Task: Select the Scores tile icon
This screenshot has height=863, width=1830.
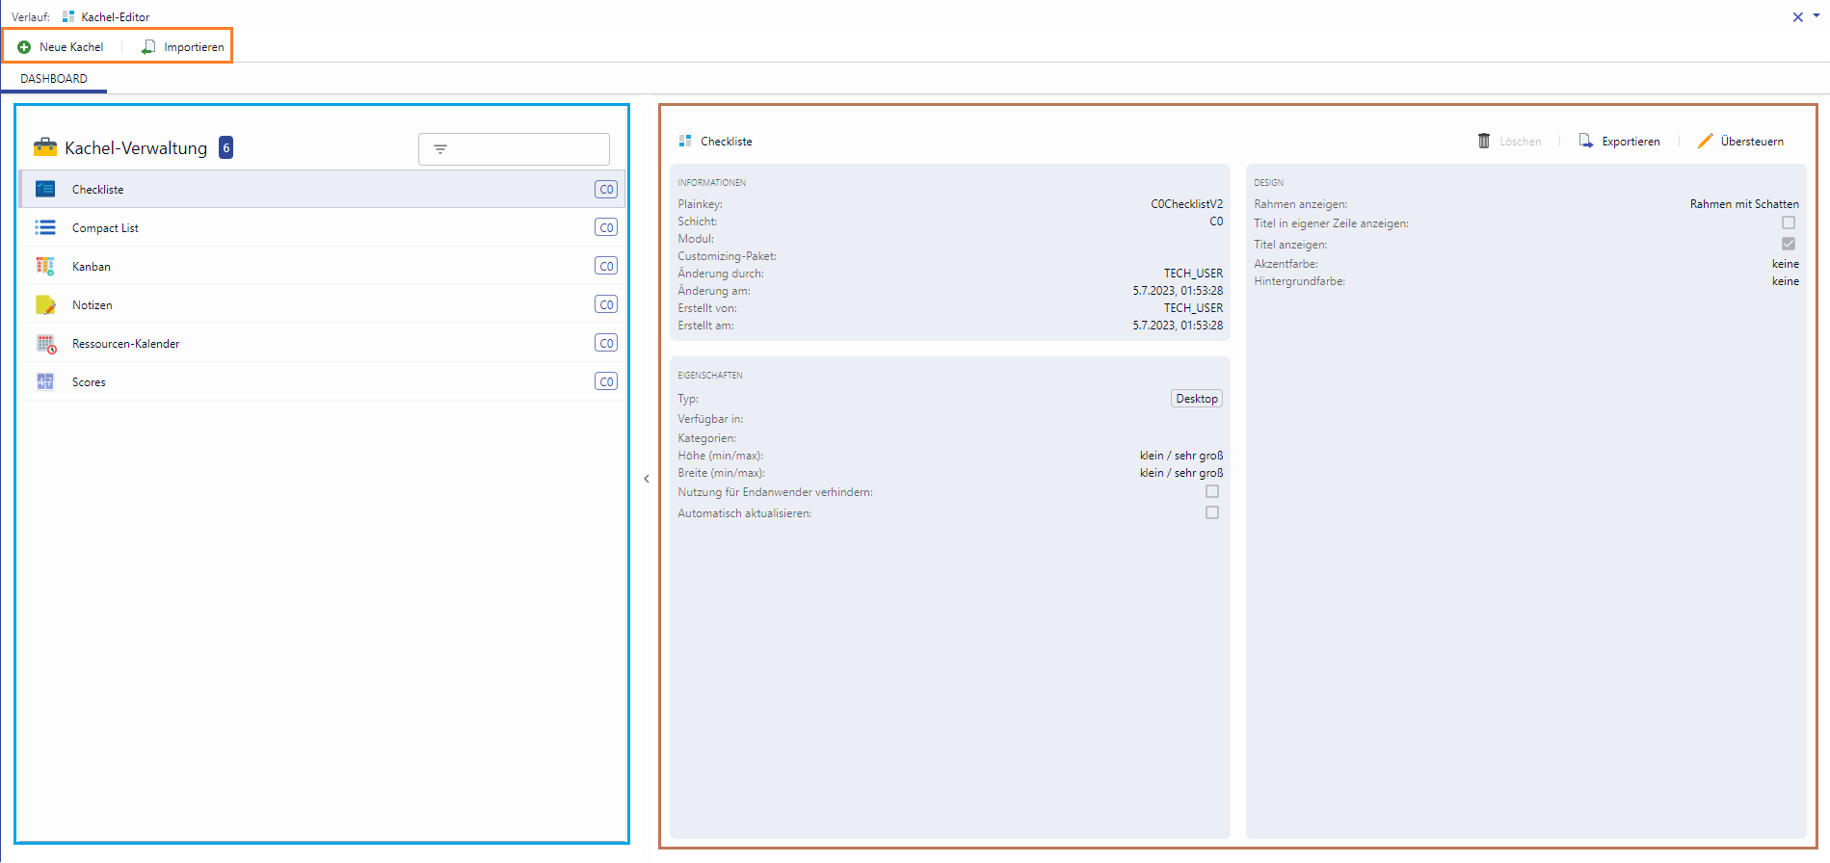Action: click(x=45, y=382)
